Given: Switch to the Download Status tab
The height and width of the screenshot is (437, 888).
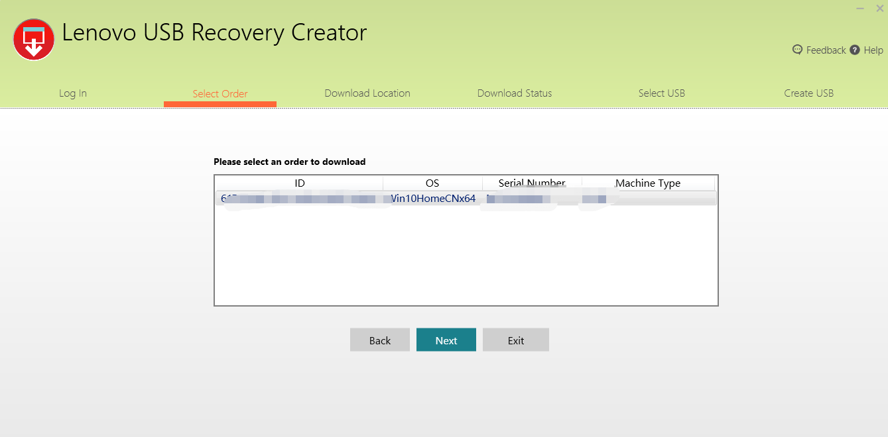Looking at the screenshot, I should coord(515,93).
